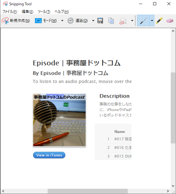Open the File (ファイル) menu
The width and height of the screenshot is (176, 194).
10,12
